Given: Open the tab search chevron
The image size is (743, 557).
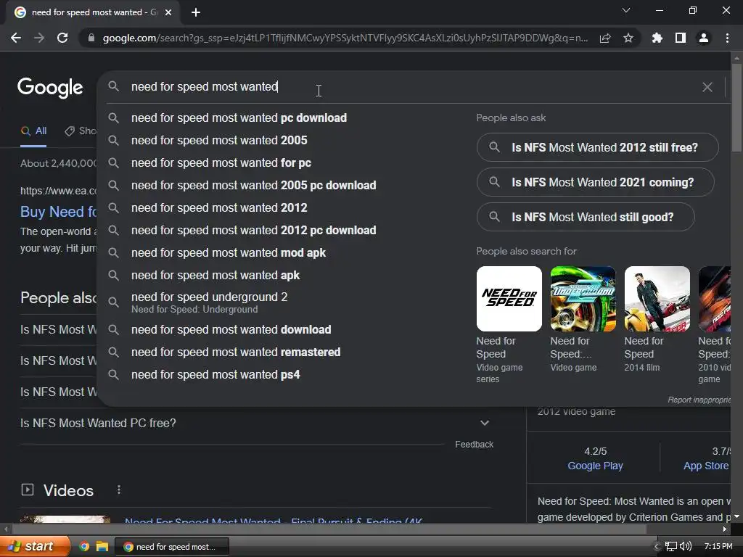Looking at the screenshot, I should coord(626,10).
